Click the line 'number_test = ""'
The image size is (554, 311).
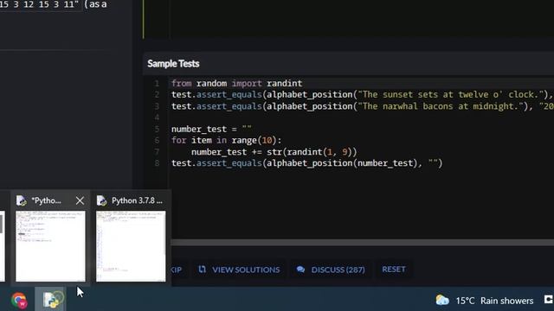pos(211,129)
